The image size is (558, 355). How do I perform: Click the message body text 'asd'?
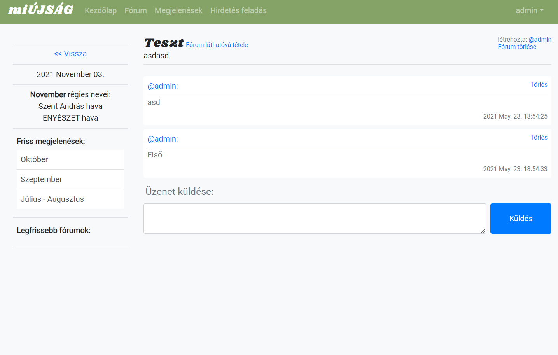point(154,102)
